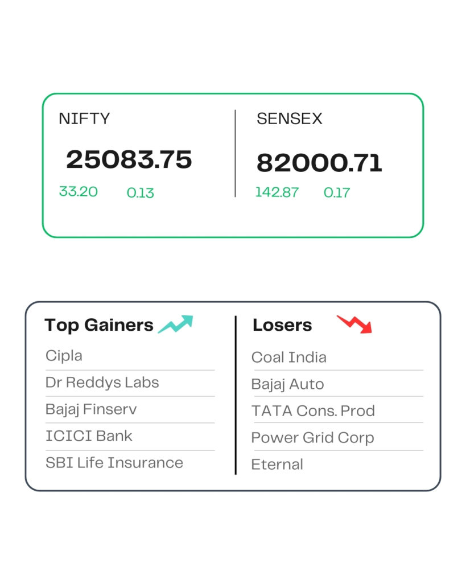Click the red downward trend arrow icon
This screenshot has width=466, height=583.
click(x=354, y=324)
